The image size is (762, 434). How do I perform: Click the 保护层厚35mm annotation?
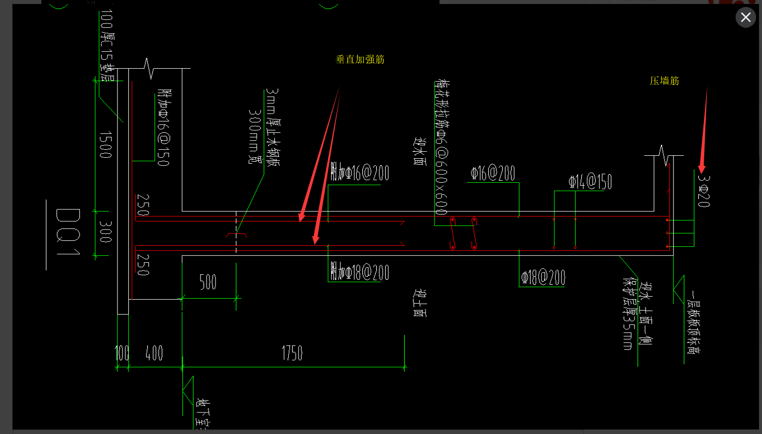tap(629, 314)
